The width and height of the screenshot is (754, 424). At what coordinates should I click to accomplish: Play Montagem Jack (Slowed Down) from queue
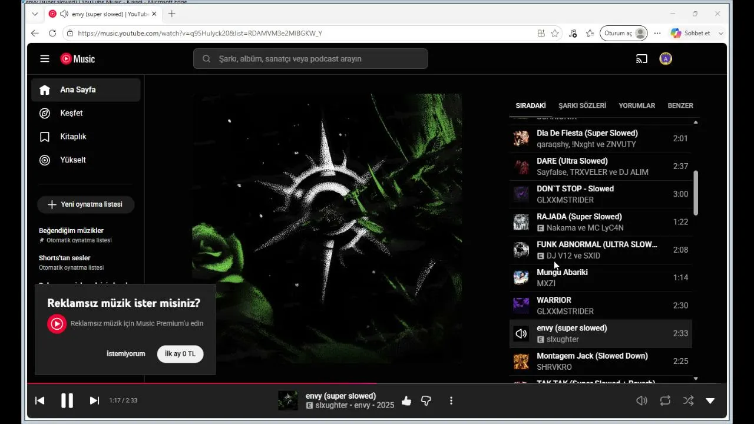[x=600, y=362]
